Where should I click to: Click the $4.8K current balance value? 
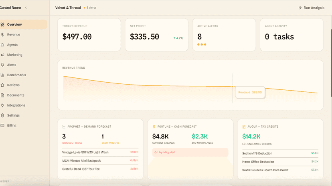click(160, 137)
